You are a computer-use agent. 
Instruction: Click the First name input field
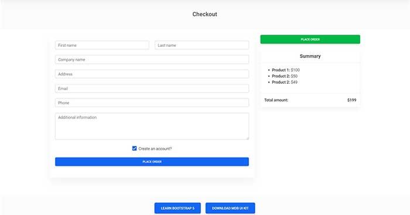pyautogui.click(x=102, y=45)
